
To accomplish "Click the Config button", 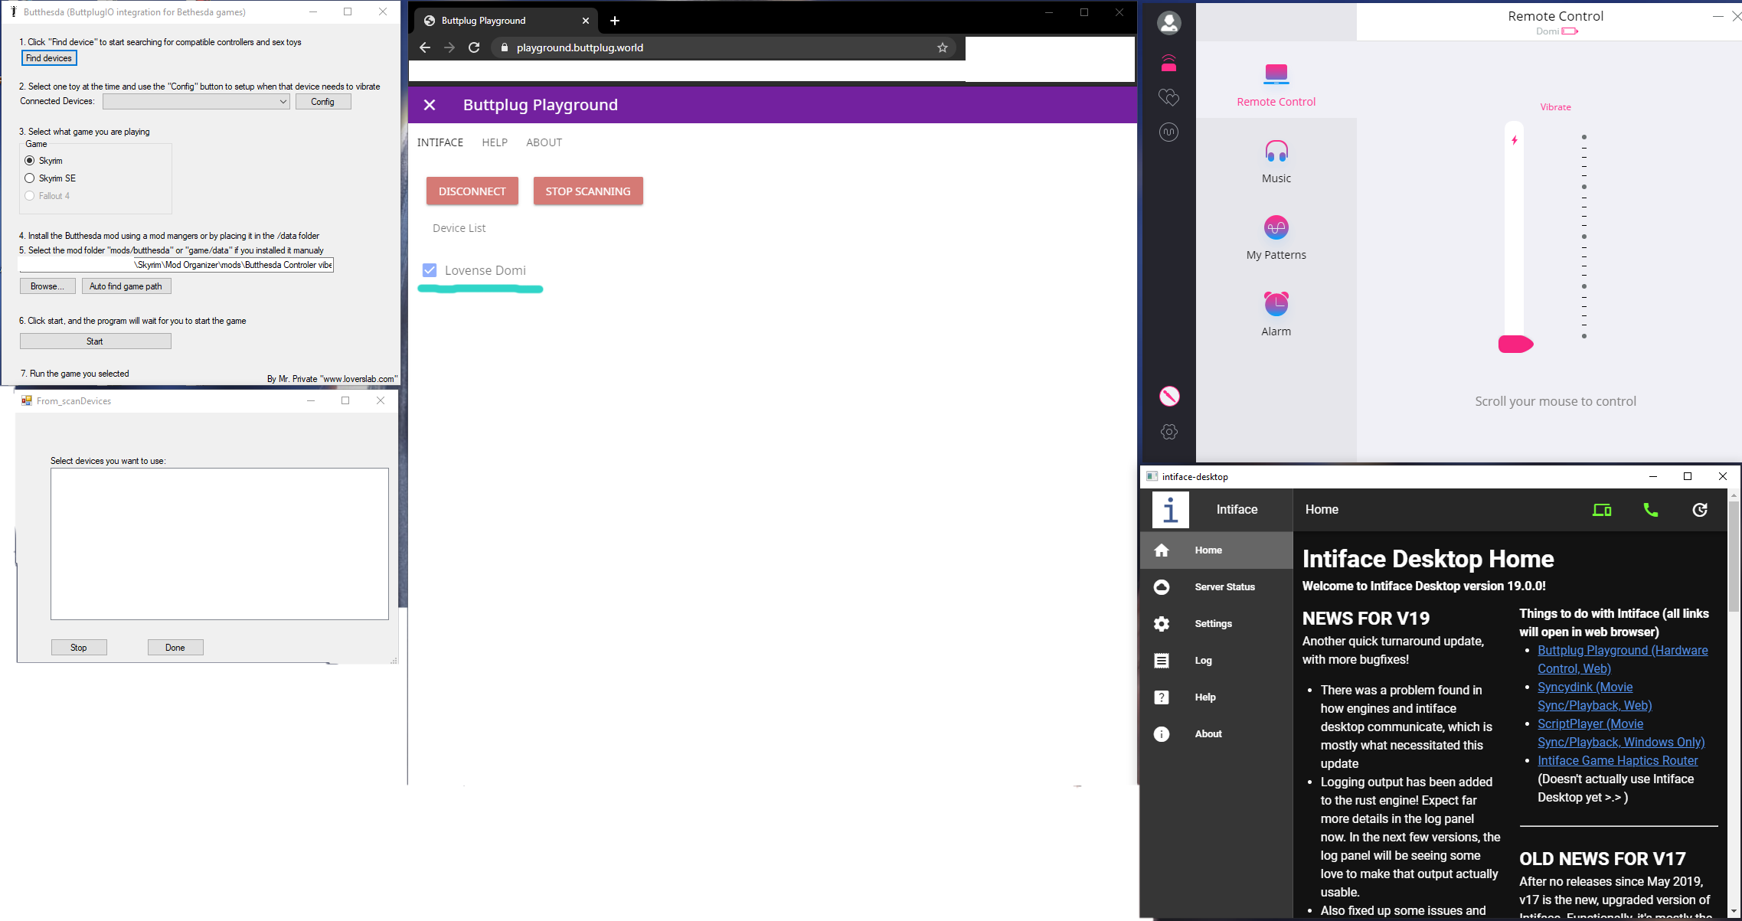I will pyautogui.click(x=322, y=102).
